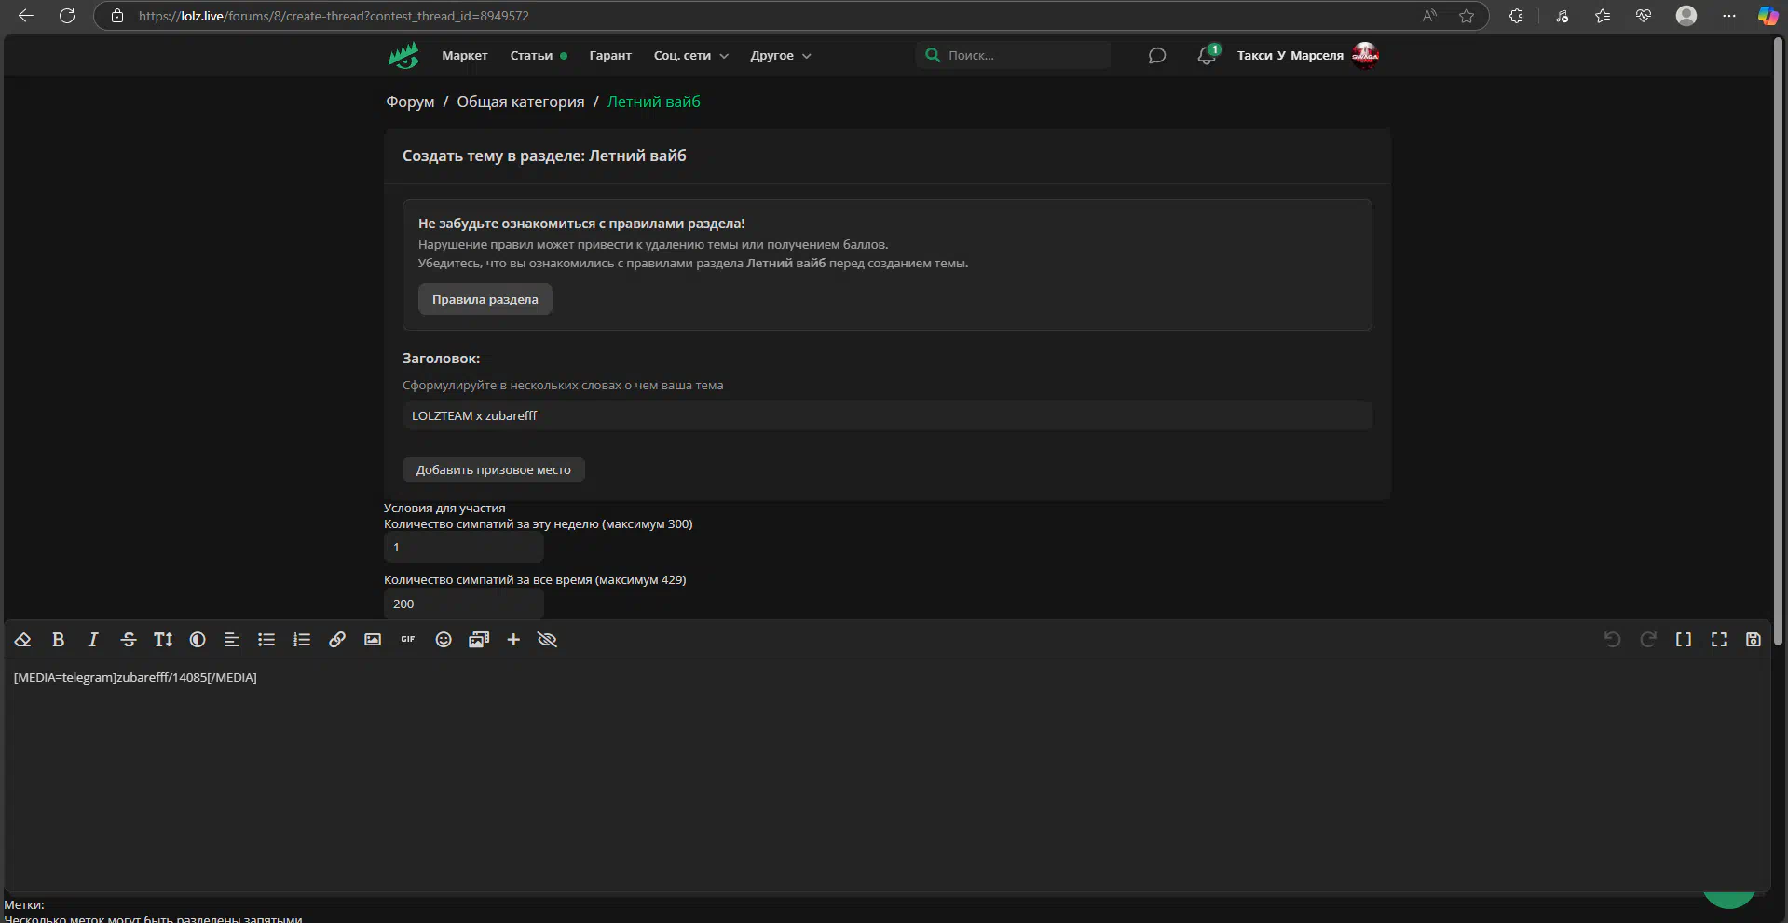Open the browser favorites list icon

1603,16
